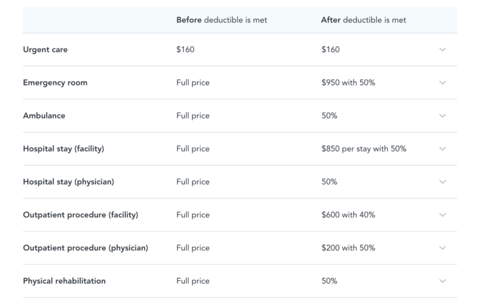Viewport: 482px width, 304px height.
Task: Expand Outpatient procedure (physician) chevron
Action: pos(442,248)
